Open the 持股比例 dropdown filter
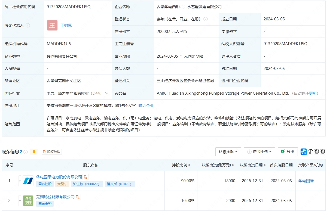 (x=259, y=152)
